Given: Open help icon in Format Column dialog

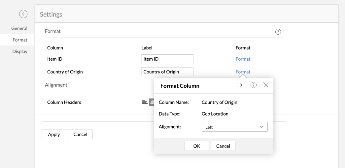Looking at the screenshot, I should tap(254, 85).
